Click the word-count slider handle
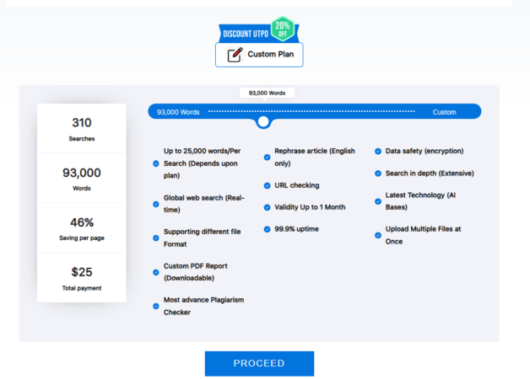 [x=263, y=122]
